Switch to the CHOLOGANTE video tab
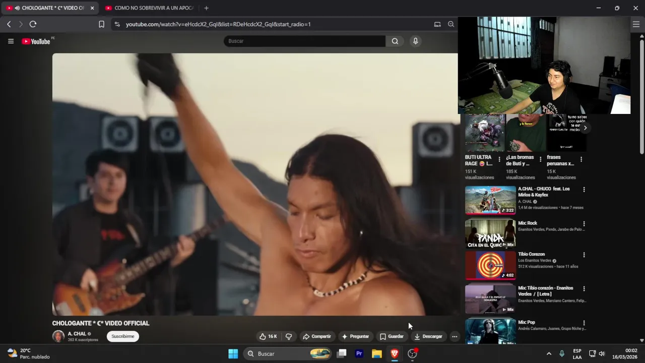The height and width of the screenshot is (363, 645). pyautogui.click(x=50, y=8)
